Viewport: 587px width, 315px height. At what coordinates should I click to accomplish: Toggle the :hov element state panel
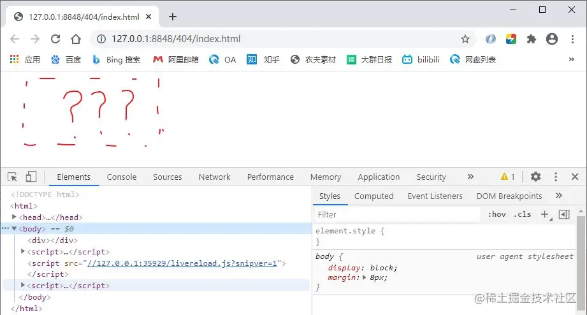pos(496,215)
